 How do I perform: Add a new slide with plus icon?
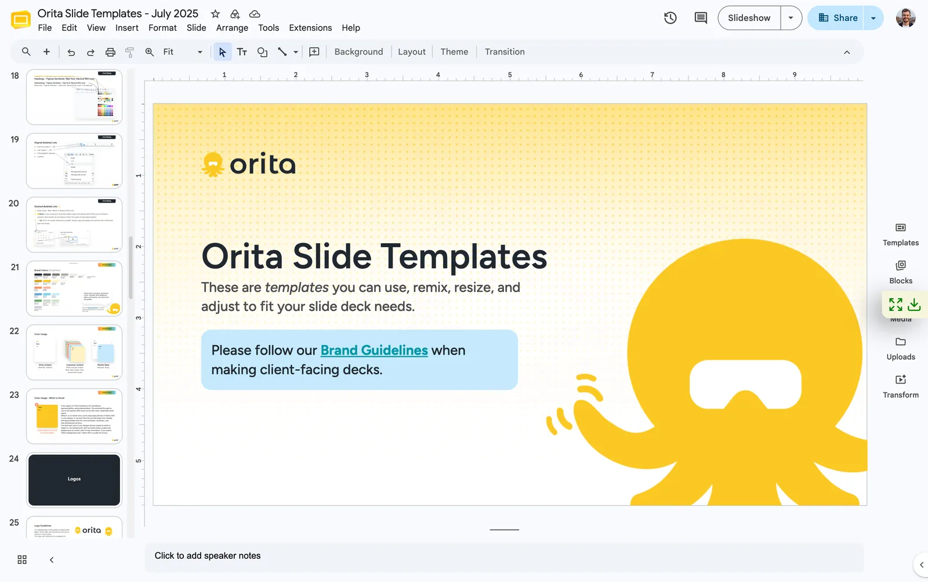46,52
